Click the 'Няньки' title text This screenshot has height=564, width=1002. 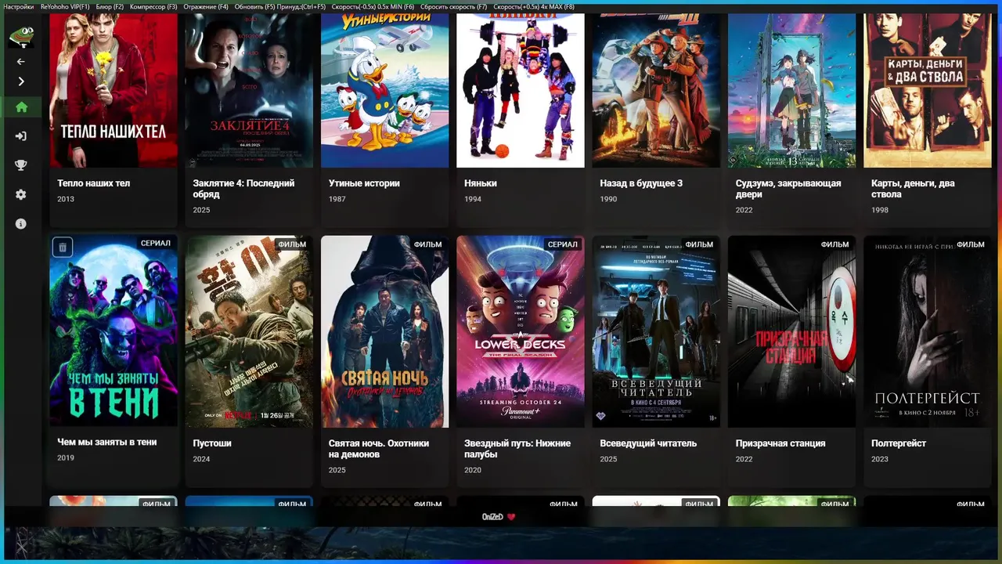click(481, 183)
